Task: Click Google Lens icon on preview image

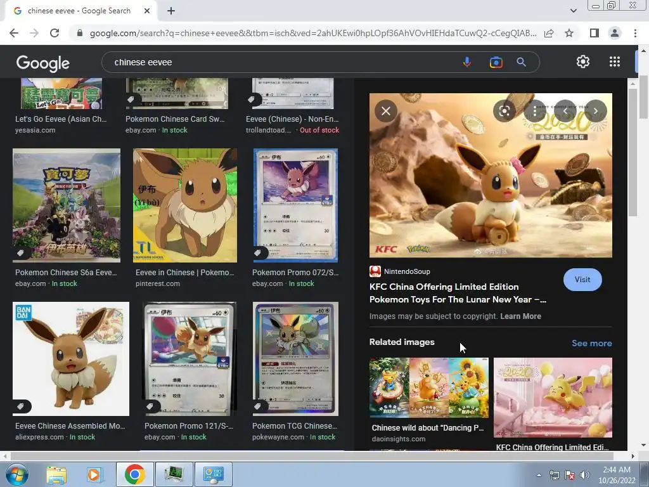Action: coord(504,111)
